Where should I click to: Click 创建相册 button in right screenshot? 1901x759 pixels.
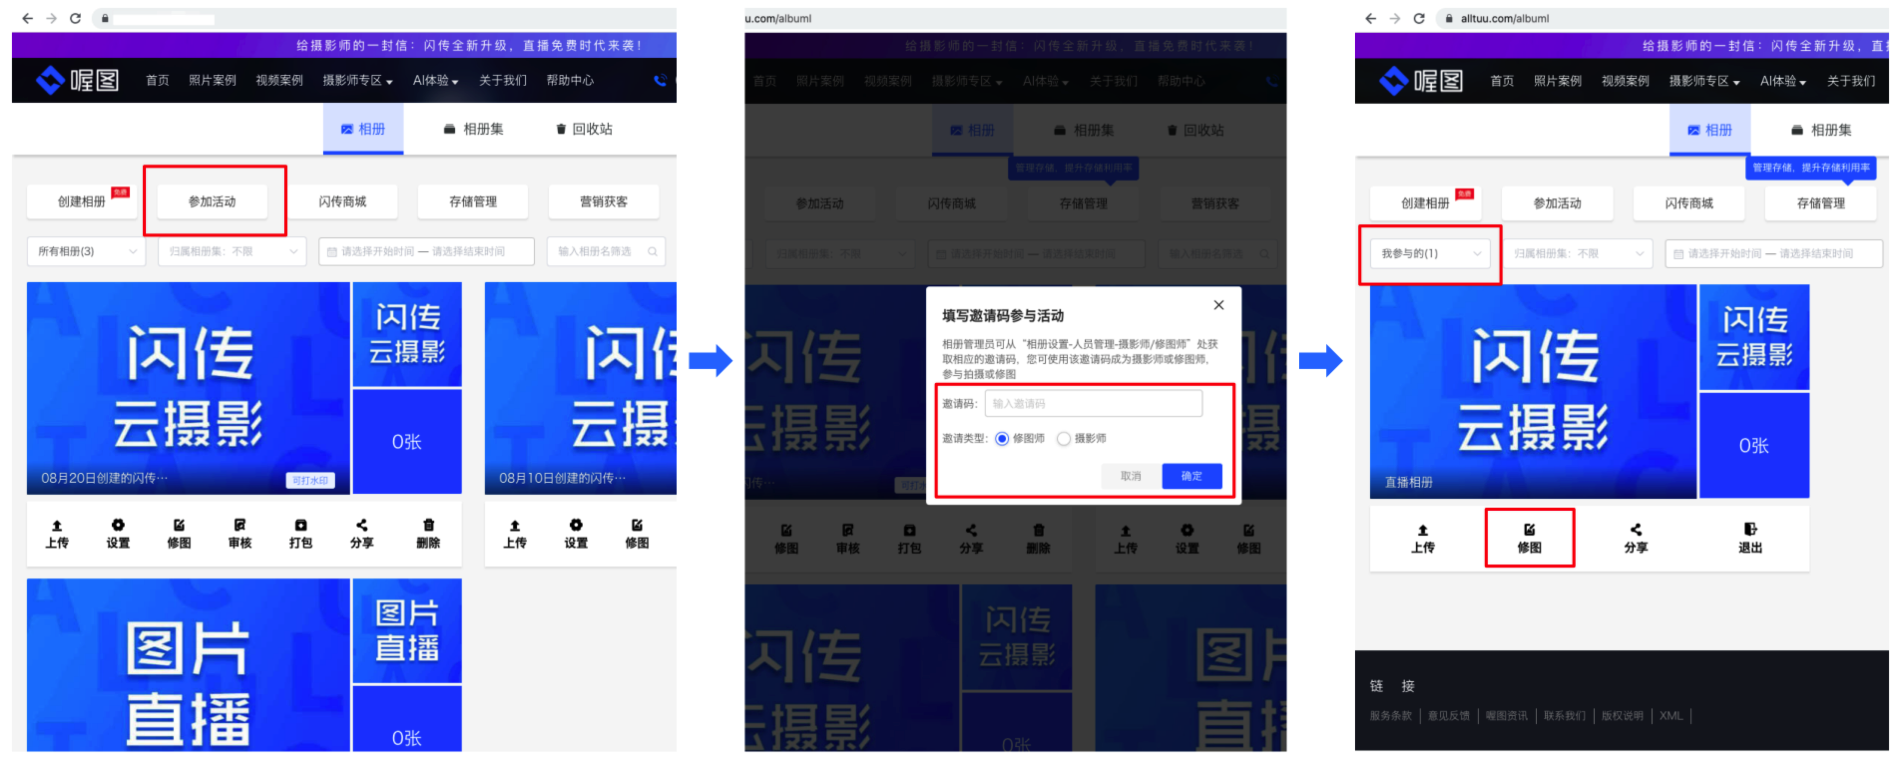(x=1426, y=203)
